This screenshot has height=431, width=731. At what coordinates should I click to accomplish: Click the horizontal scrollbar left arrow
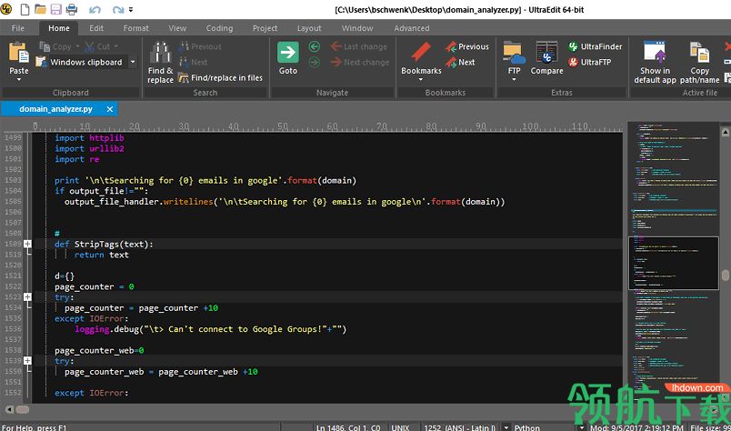[9, 409]
